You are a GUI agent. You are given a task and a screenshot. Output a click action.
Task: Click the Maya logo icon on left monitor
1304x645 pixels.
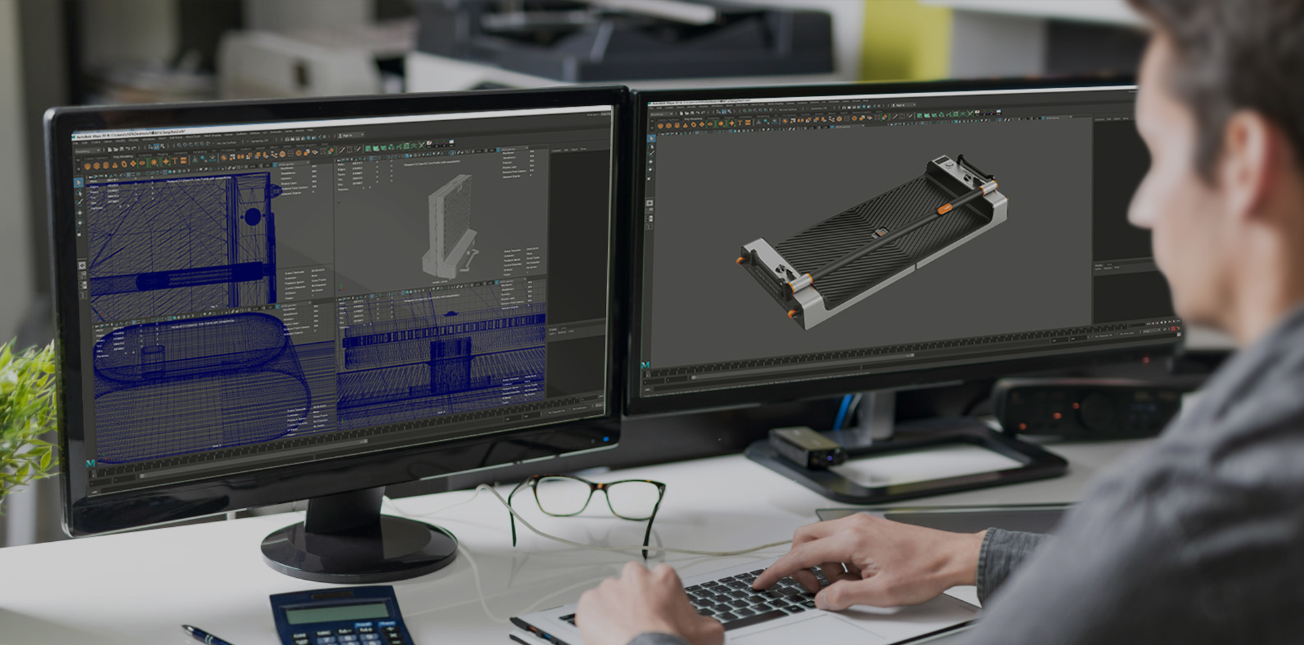point(90,463)
